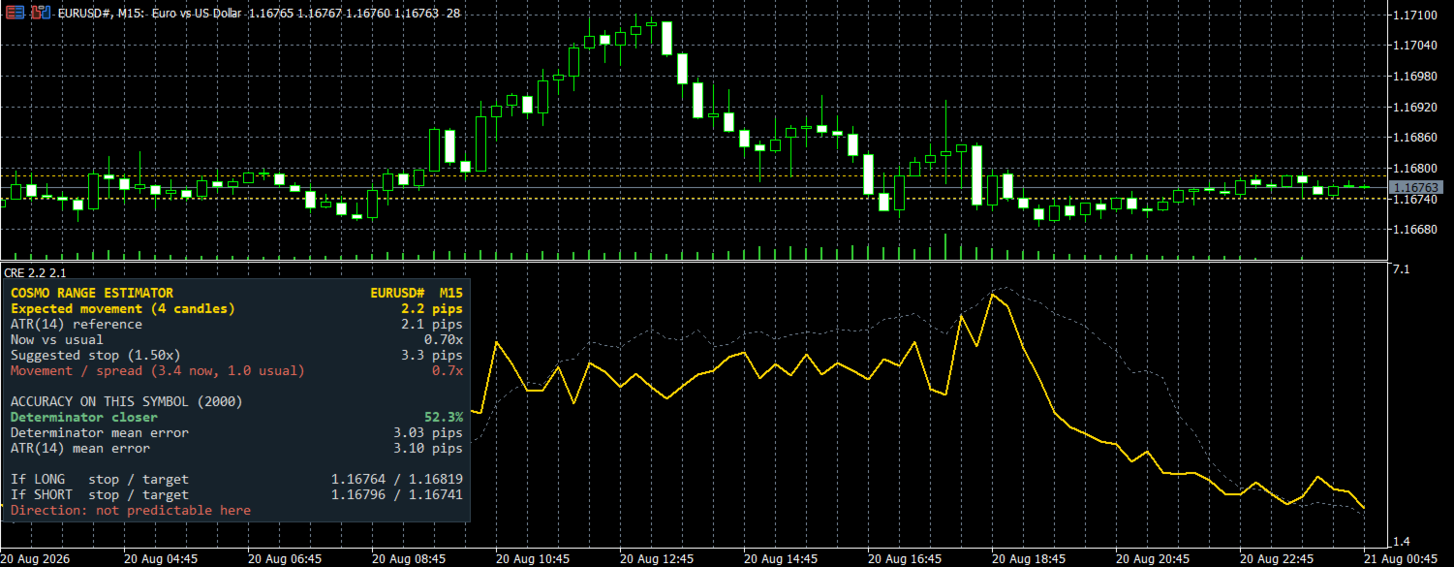The width and height of the screenshot is (1454, 567).
Task: Click the 1.16680 price scale label
Action: click(x=1414, y=230)
